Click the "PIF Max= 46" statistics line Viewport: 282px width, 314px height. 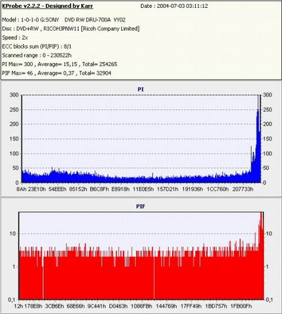pyautogui.click(x=56, y=73)
